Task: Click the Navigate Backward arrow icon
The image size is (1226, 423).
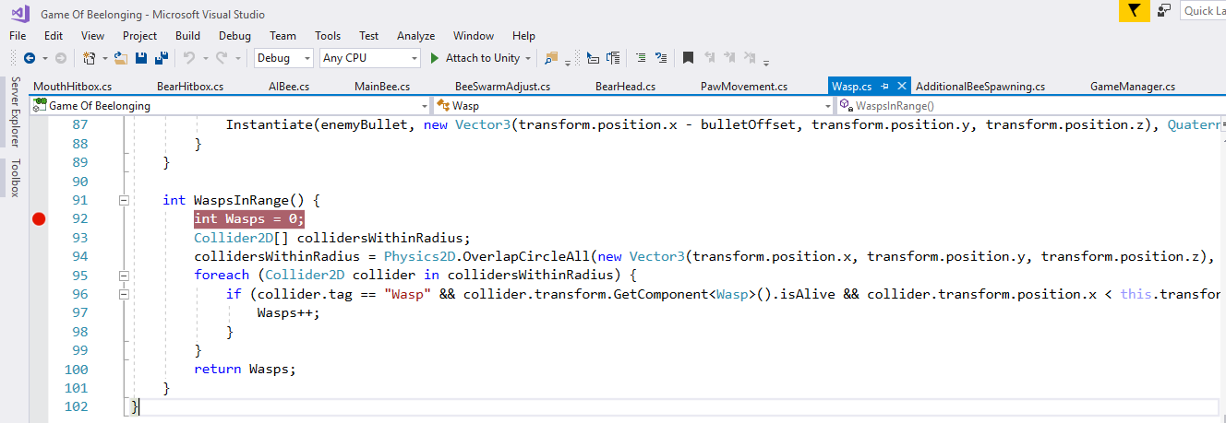Action: tap(29, 58)
